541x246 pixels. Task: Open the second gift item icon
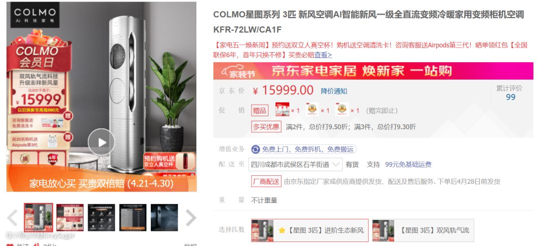(x=312, y=110)
